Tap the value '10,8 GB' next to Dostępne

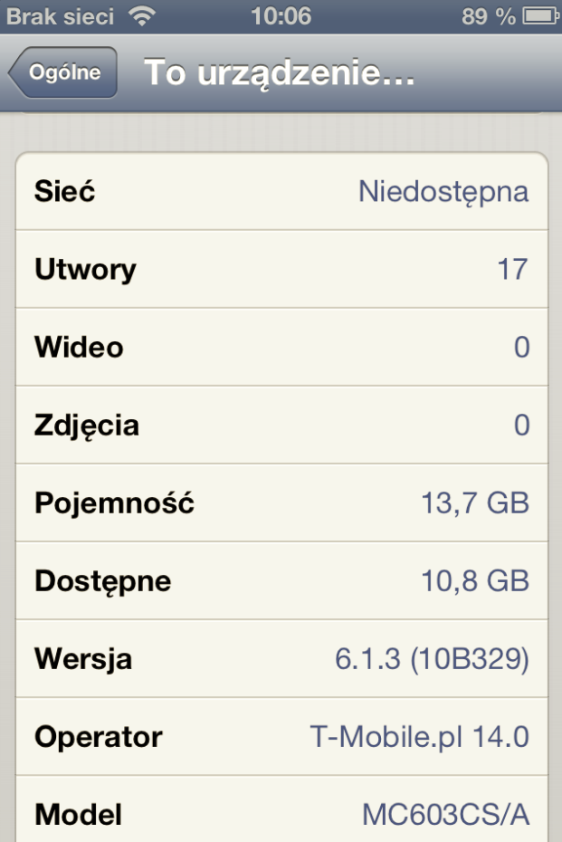[474, 581]
